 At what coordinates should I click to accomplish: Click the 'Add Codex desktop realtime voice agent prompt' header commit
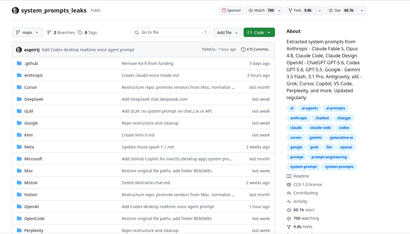(88, 50)
